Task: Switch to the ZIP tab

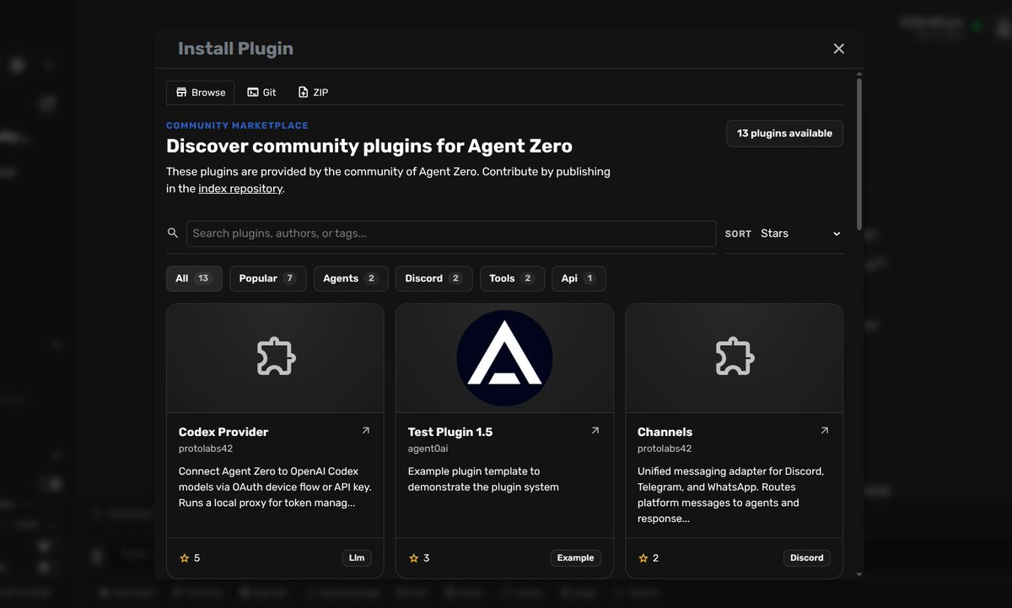Action: [x=313, y=92]
